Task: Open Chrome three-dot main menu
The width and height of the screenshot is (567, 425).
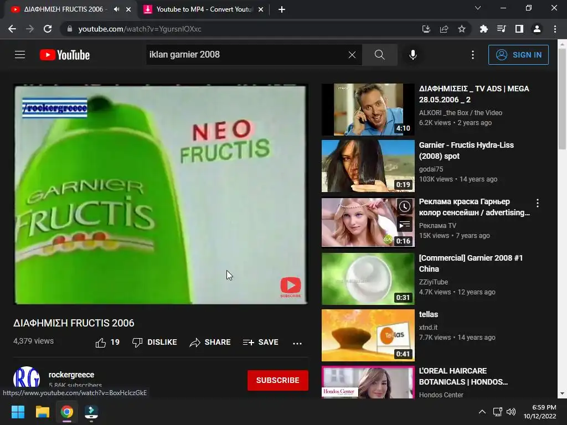Action: (x=555, y=29)
